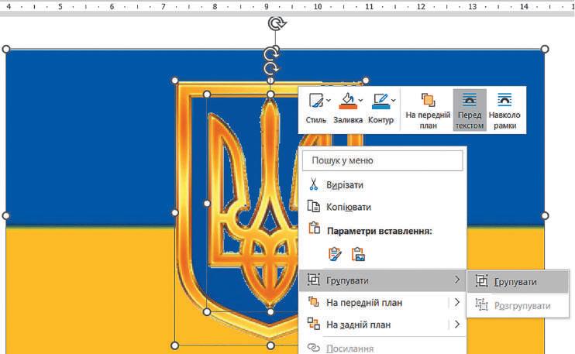Expand the Групувати submenu arrow

point(457,280)
